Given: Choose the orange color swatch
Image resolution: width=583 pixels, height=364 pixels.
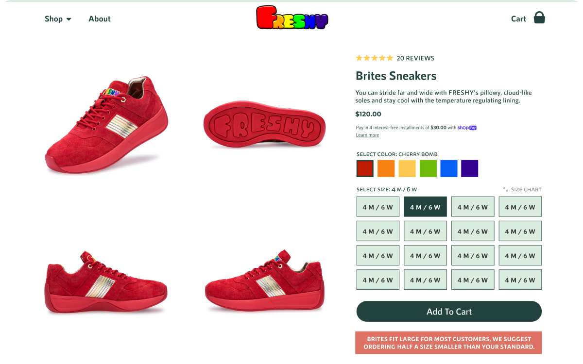Looking at the screenshot, I should [386, 168].
